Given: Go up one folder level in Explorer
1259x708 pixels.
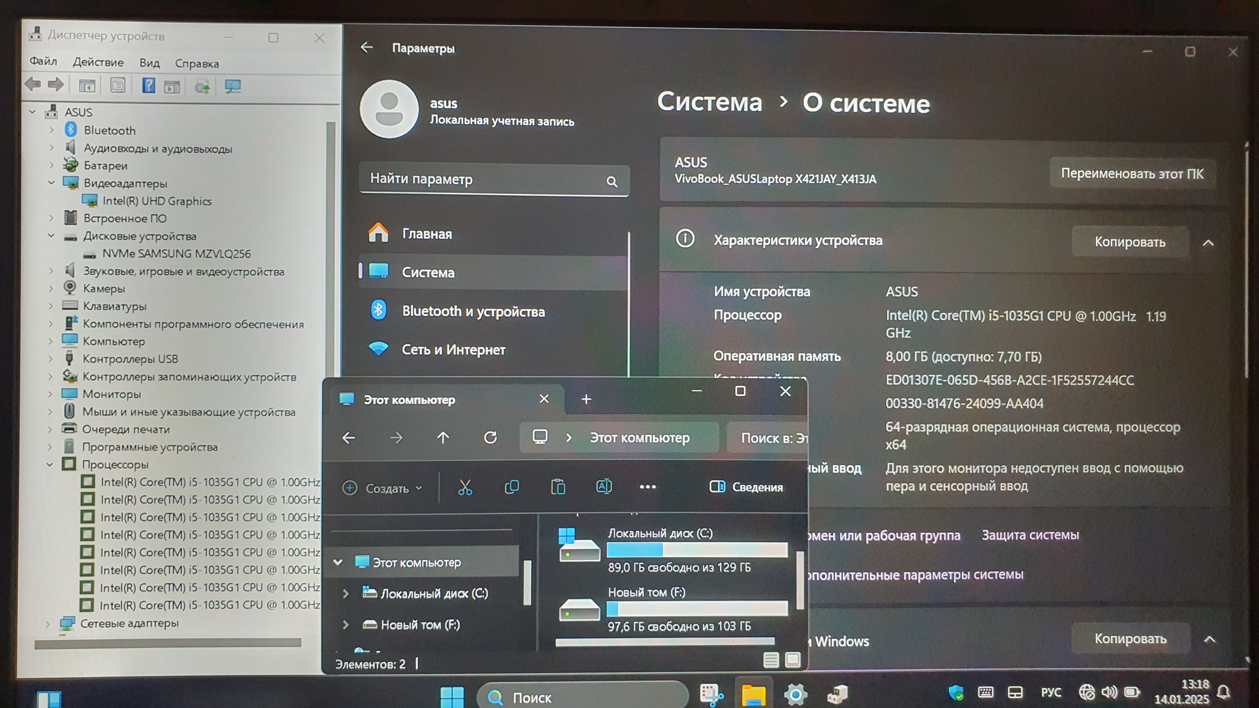Looking at the screenshot, I should pyautogui.click(x=443, y=438).
